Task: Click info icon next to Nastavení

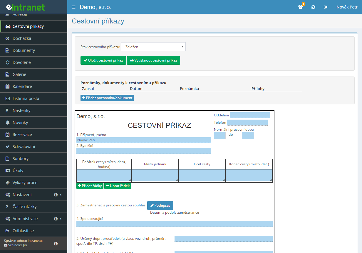Action: [56, 195]
